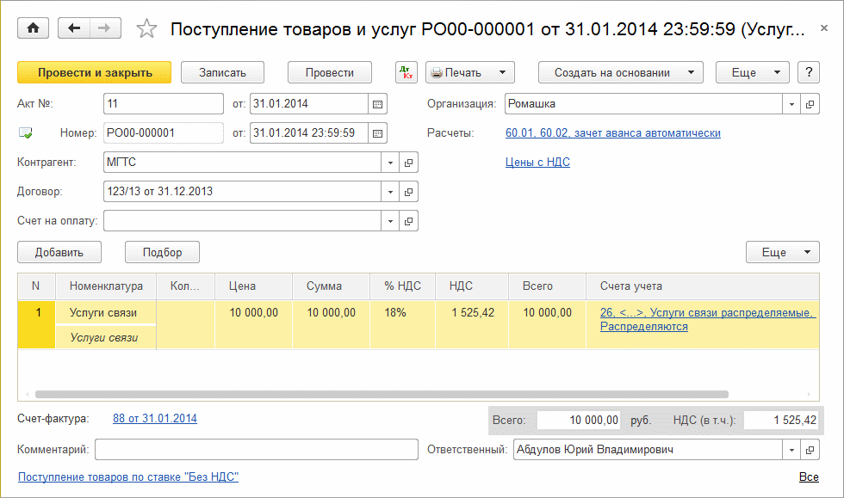
Task: Open the Организация Ромашка record form icon
Action: click(x=810, y=104)
